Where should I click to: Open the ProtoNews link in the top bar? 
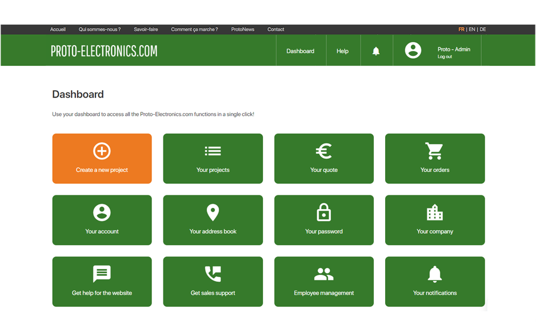pyautogui.click(x=242, y=29)
